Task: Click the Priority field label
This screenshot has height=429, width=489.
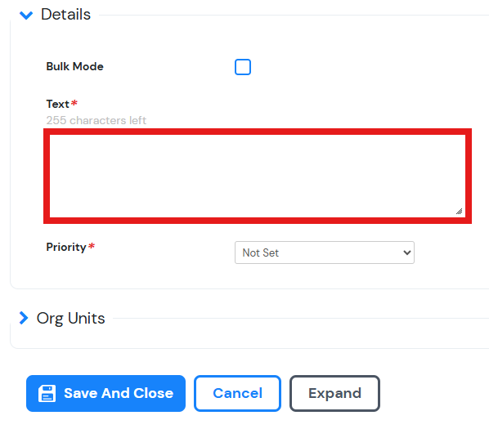Action: tap(66, 247)
